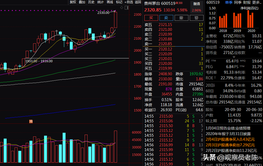263x166 pixels.
Task: Click the 总市值 value 29154亿
Action: [226, 102]
